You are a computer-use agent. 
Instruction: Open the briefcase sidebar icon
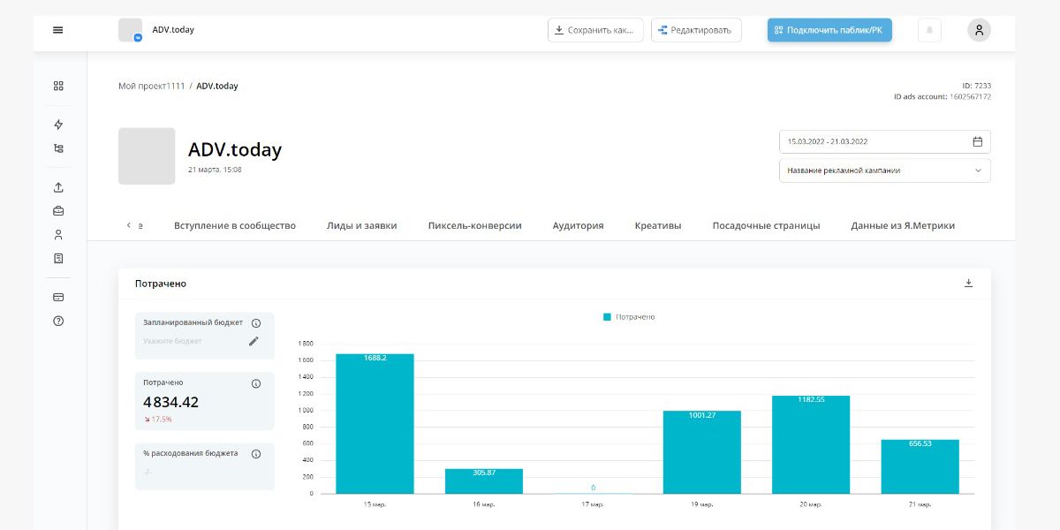[58, 211]
